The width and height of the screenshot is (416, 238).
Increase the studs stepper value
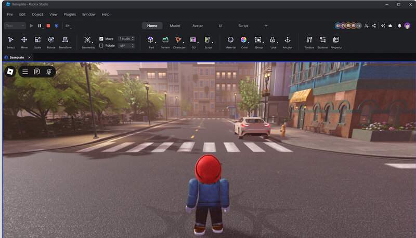pos(133,37)
